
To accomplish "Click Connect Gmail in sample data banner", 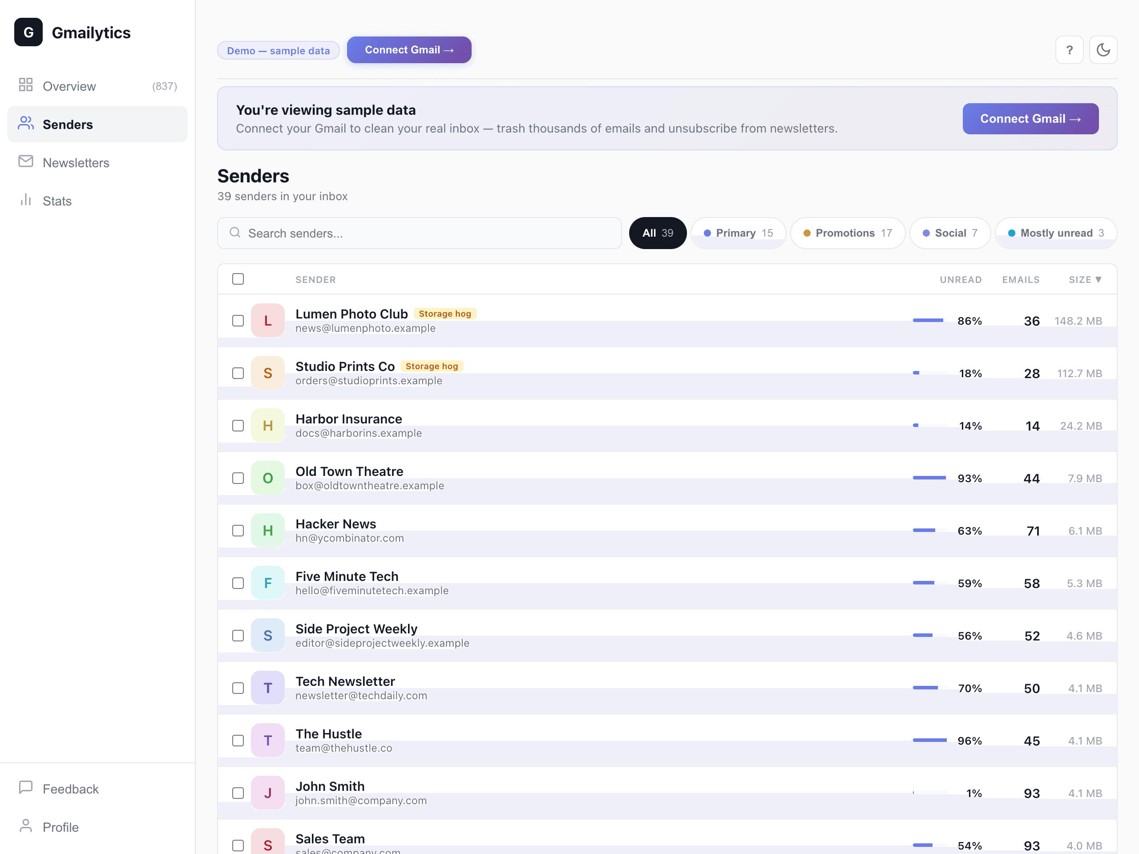I will point(1030,119).
